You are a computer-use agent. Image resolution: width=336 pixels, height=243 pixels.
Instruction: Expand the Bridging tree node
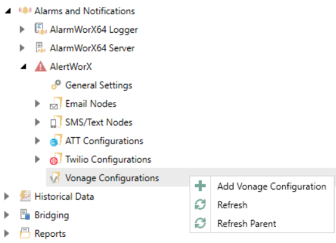[7, 215]
